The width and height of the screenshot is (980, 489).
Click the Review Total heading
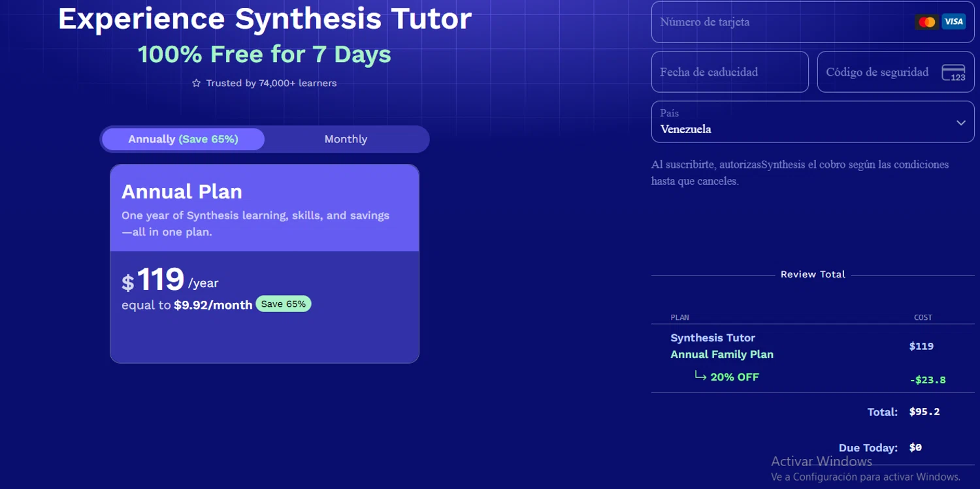pos(813,274)
